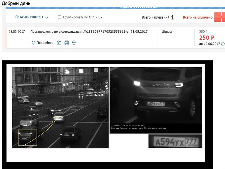
Task: Click the red unpaid total button
Action: pos(220,17)
